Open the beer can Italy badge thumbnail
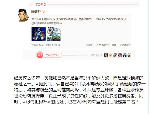The height and width of the screenshot is (114, 151). [x=39, y=34]
